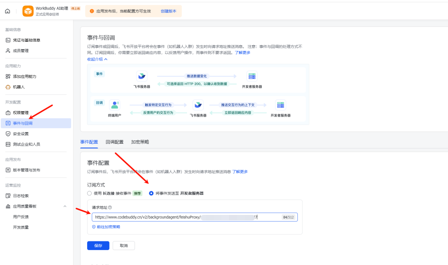
Task: Switch to 事件配置 tab
Action: point(89,142)
